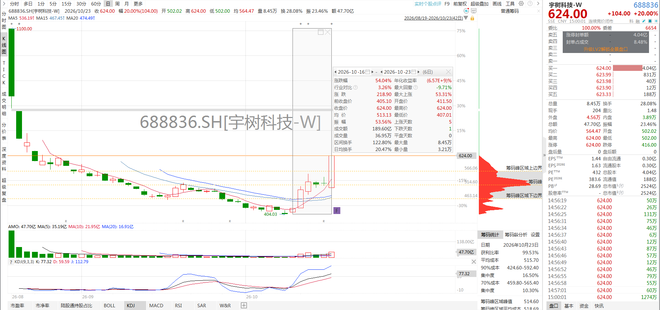Image resolution: width=660 pixels, height=310 pixels.
Task: Click the WP monitor icon
Action: click(x=474, y=11)
